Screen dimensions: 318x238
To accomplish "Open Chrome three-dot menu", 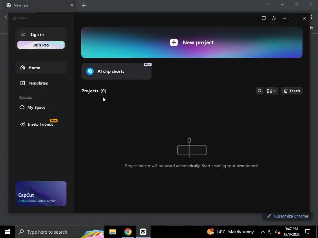I will [x=311, y=17].
